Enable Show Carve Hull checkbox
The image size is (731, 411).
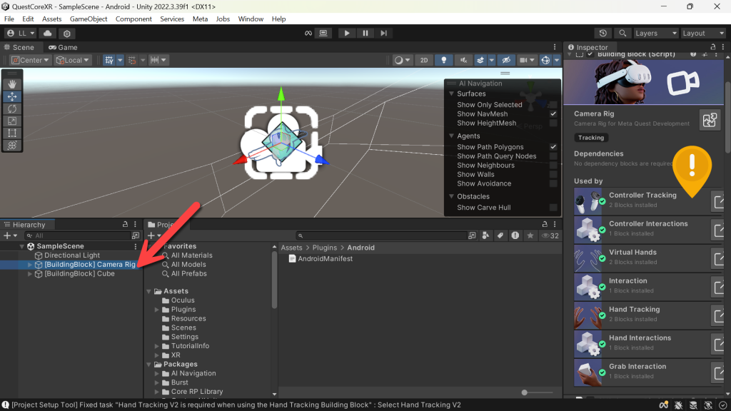(x=553, y=208)
